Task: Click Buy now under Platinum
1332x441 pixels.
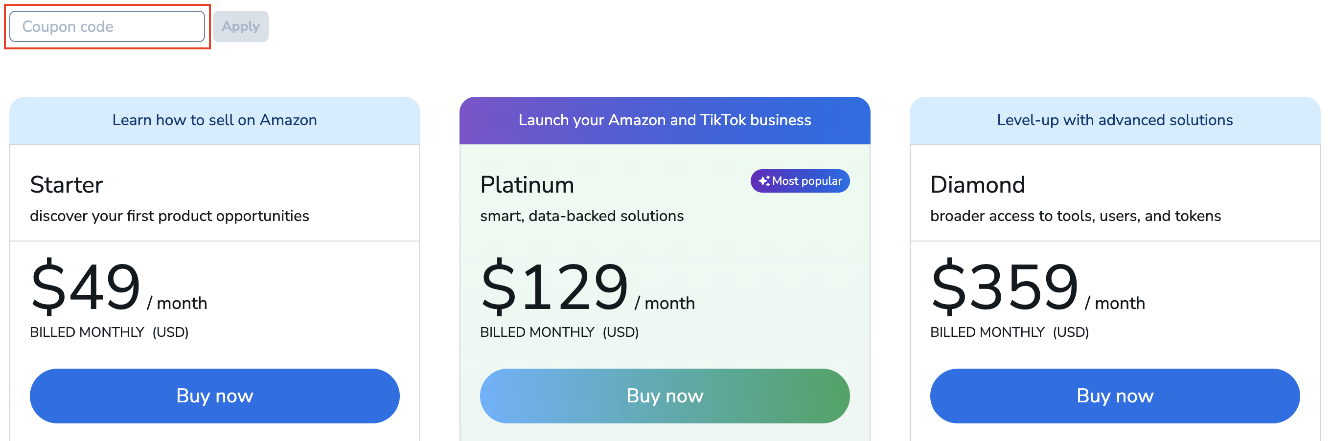Action: tap(665, 396)
